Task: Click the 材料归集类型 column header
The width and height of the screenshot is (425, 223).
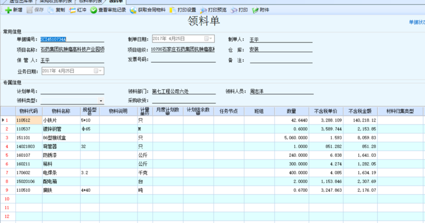Action: pyautogui.click(x=400, y=111)
